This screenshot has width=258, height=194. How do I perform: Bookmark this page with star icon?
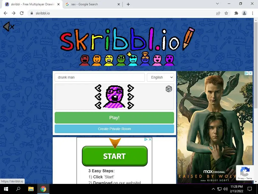point(226,13)
